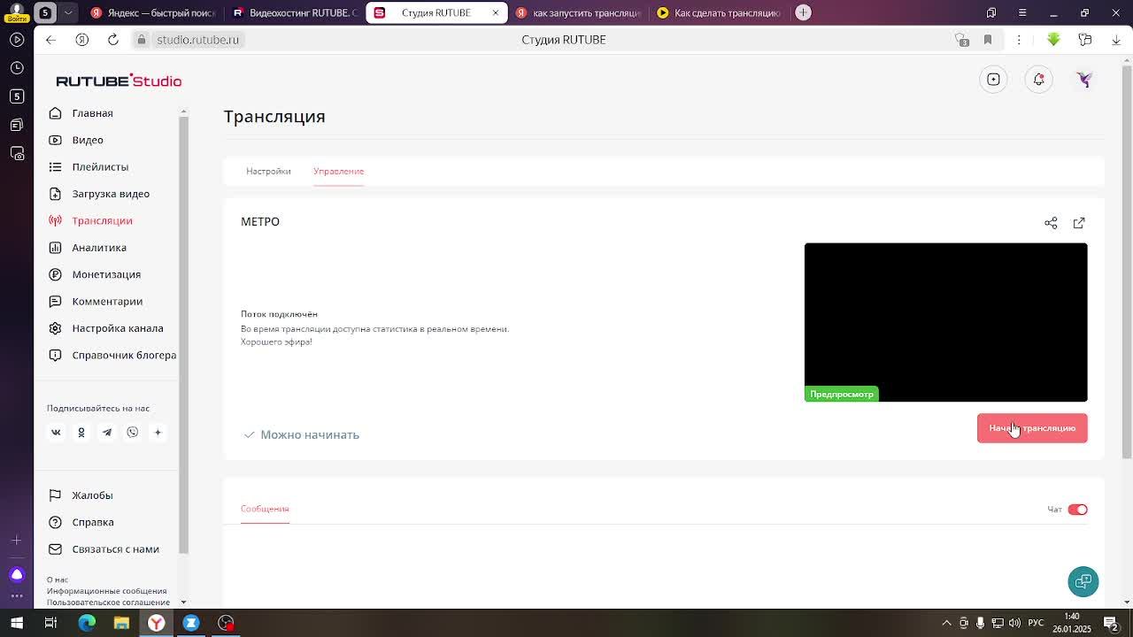Open Главная in the sidebar
This screenshot has height=637, width=1133.
[x=92, y=113]
